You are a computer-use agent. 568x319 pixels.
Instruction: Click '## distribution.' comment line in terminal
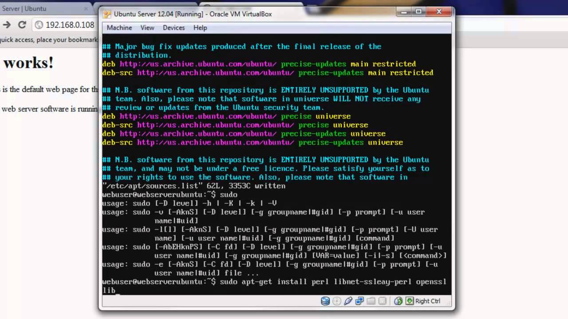[137, 55]
